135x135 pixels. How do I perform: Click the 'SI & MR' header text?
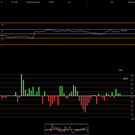[14, 2]
